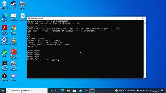This screenshot has width=166, height=93.
Task: Open the Reciclagem recycle bin icon
Action: [x=4, y=5]
